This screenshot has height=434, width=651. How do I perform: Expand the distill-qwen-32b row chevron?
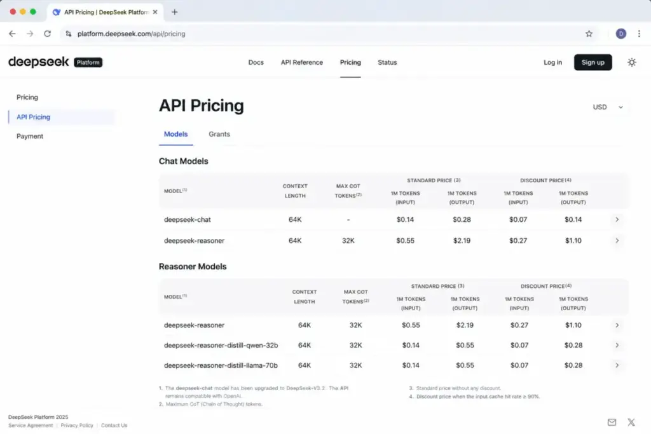point(617,345)
